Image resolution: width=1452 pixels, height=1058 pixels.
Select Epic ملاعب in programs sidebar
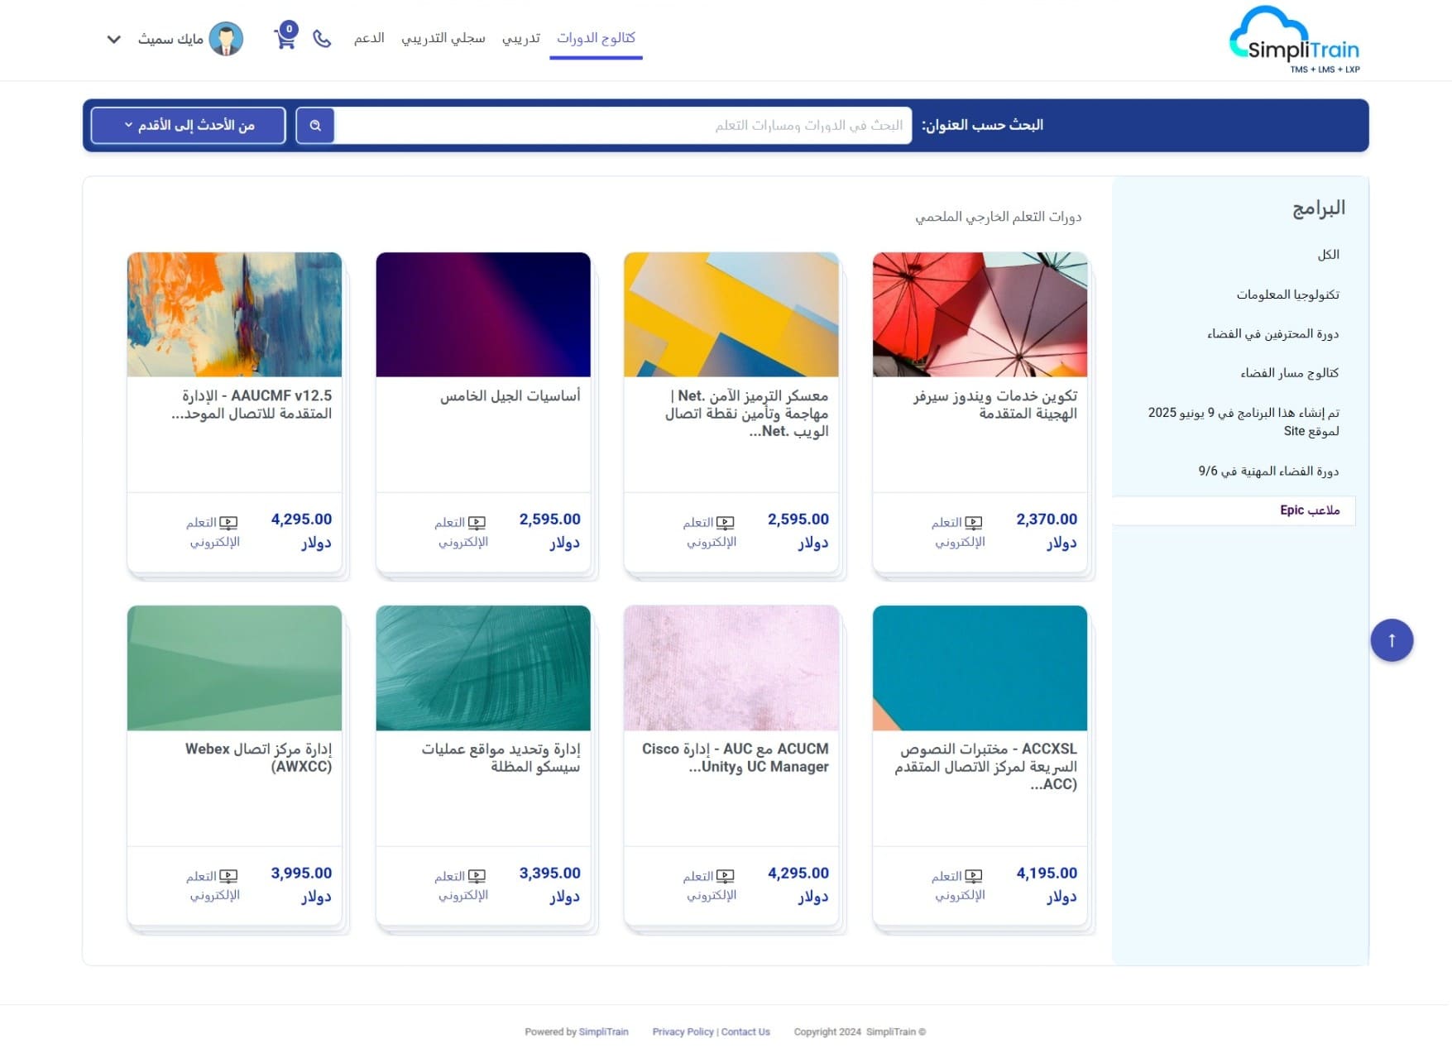(1309, 510)
